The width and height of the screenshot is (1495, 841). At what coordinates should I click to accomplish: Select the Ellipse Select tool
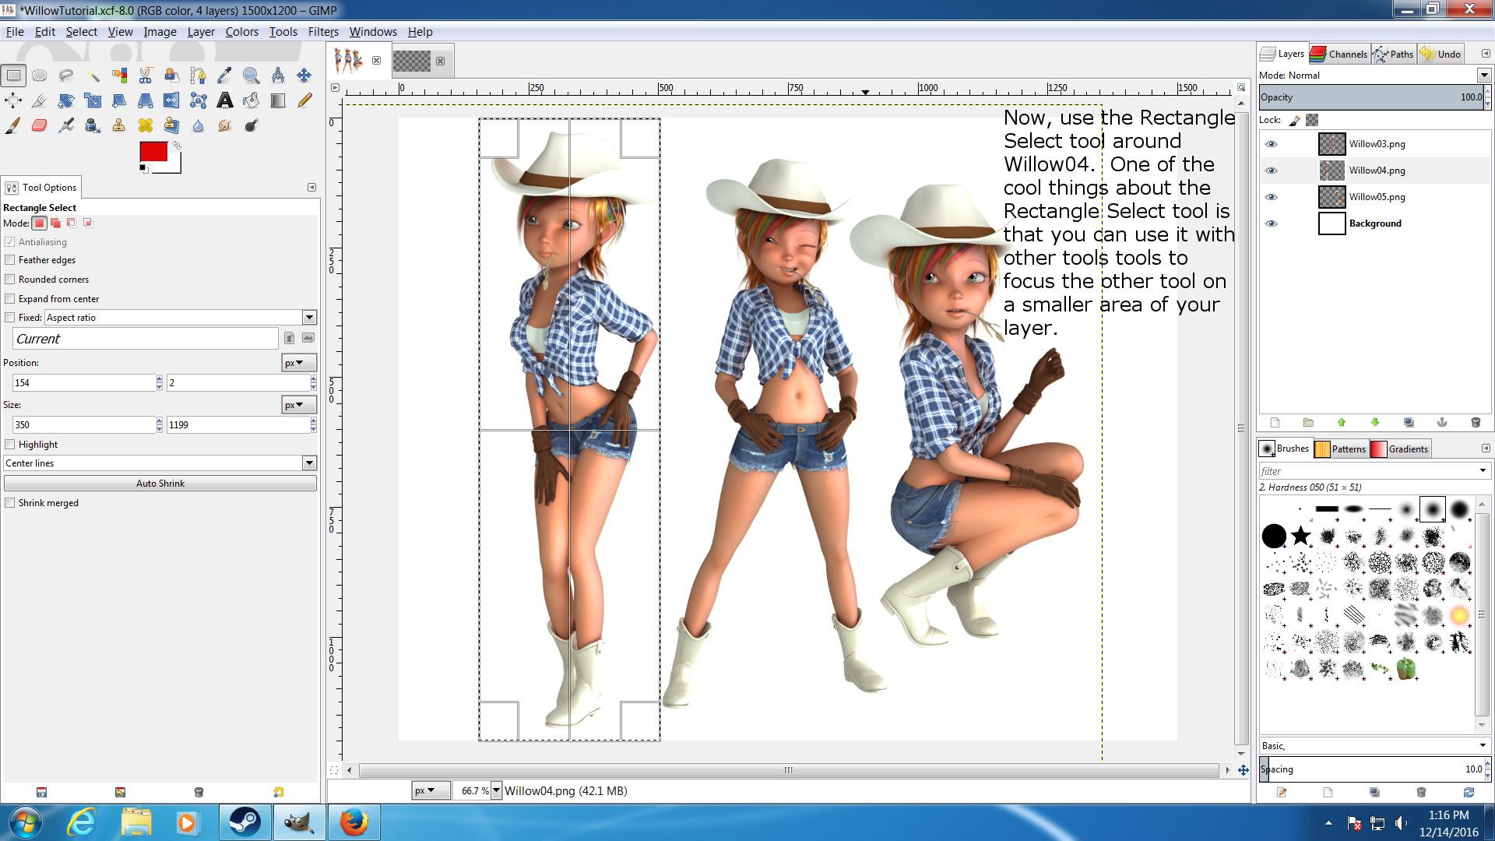click(x=39, y=76)
